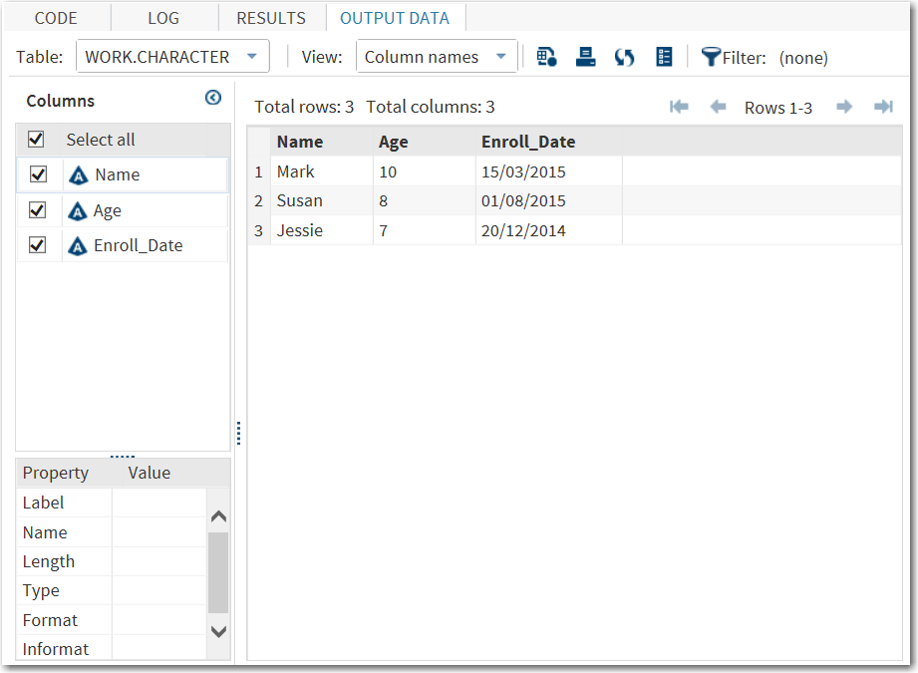The height and width of the screenshot is (673, 918).
Task: Go to the next page of rows
Action: pyautogui.click(x=844, y=107)
